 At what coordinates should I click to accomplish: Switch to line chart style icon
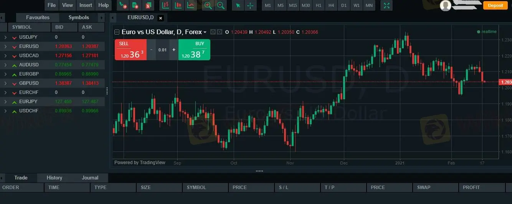coord(191,5)
